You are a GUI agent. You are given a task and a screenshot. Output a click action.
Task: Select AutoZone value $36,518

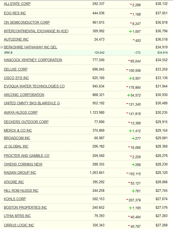click(x=162, y=40)
